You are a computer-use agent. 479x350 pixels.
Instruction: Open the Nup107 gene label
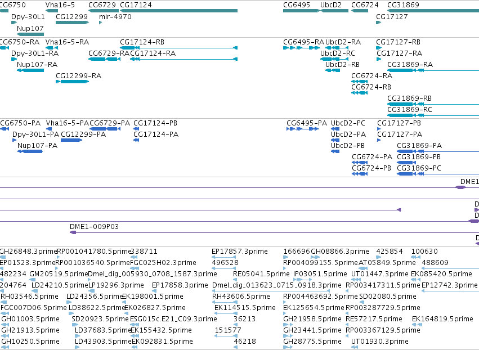coord(30,28)
